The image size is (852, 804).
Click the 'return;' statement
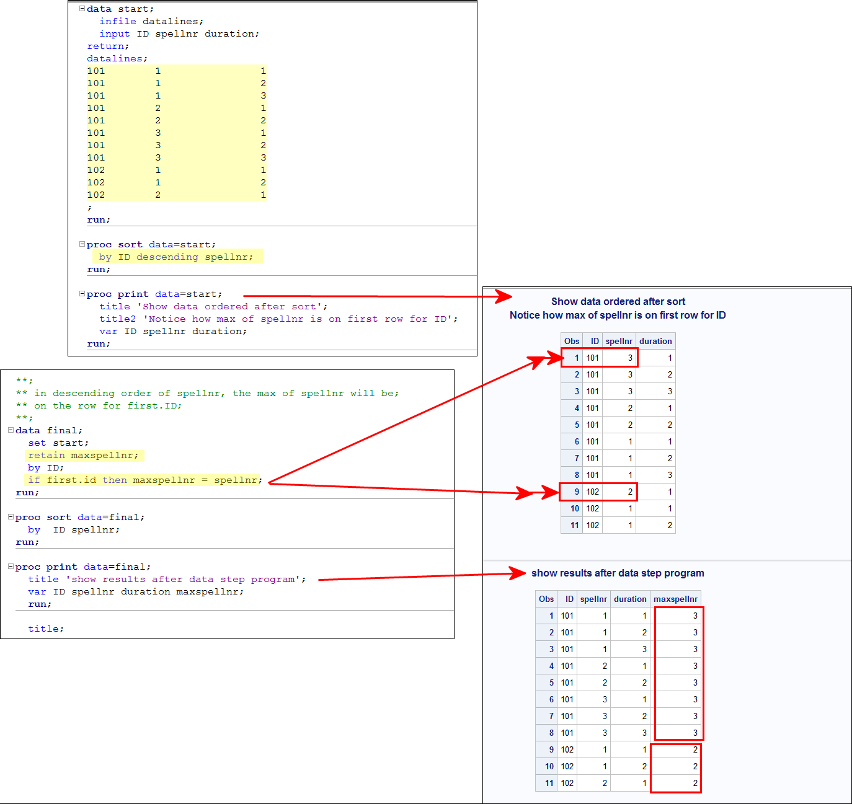108,46
